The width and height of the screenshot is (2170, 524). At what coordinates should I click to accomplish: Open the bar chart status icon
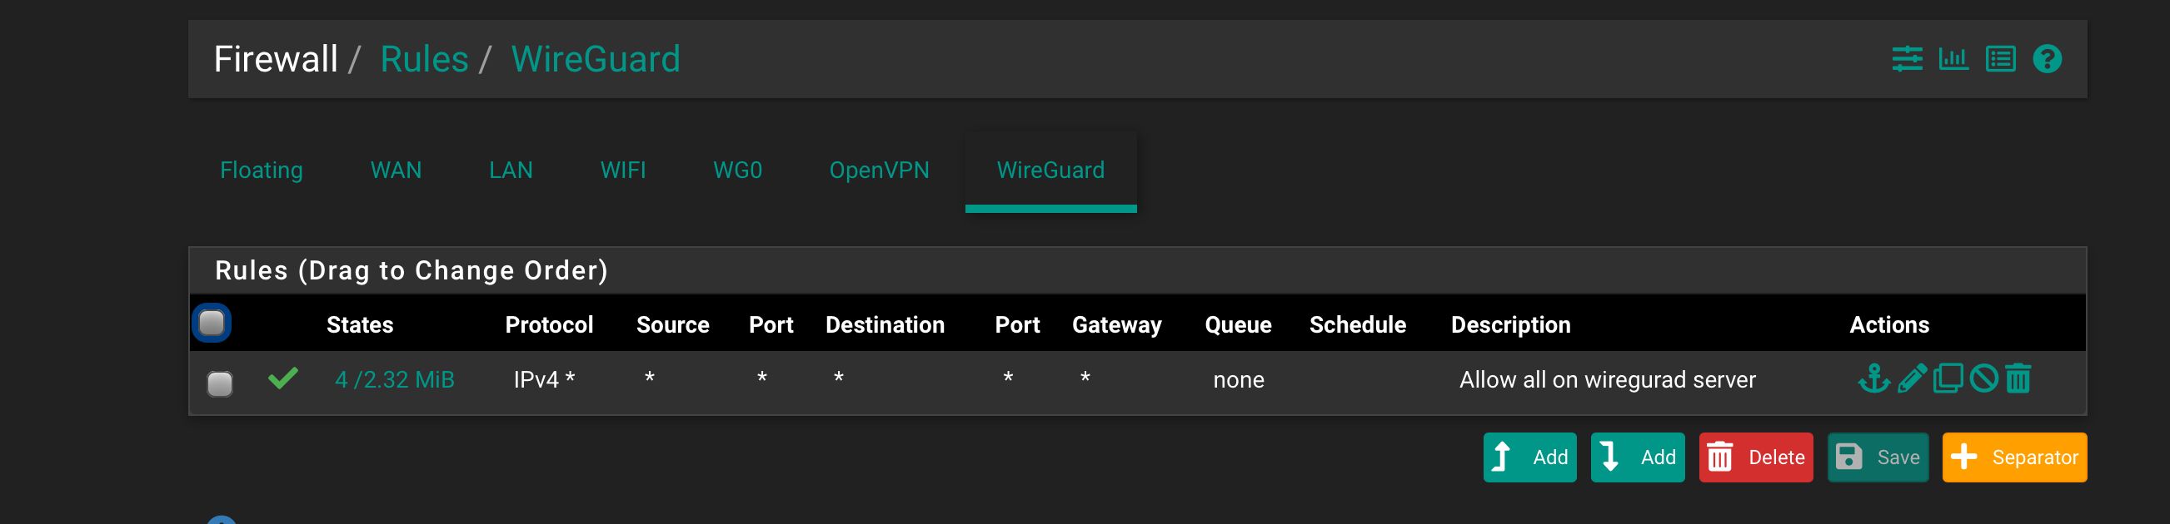tap(1953, 59)
